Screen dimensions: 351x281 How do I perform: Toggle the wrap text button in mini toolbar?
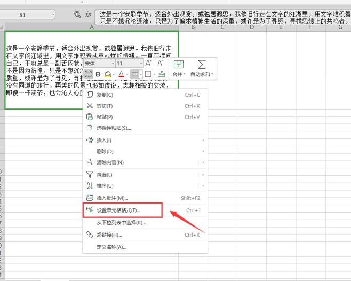coord(89,74)
